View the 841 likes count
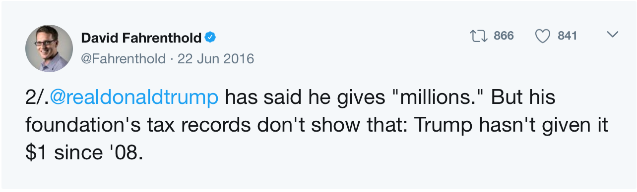This screenshot has height=192, width=637. [567, 36]
